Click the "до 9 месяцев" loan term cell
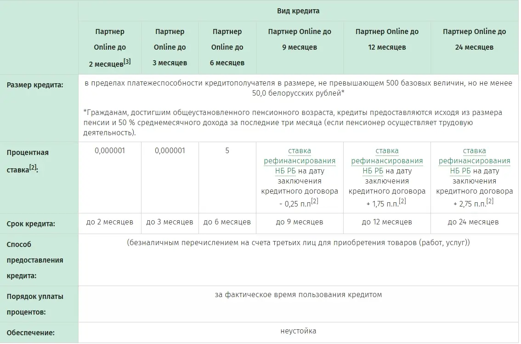Image resolution: width=521 pixels, height=344 pixels. tap(299, 222)
